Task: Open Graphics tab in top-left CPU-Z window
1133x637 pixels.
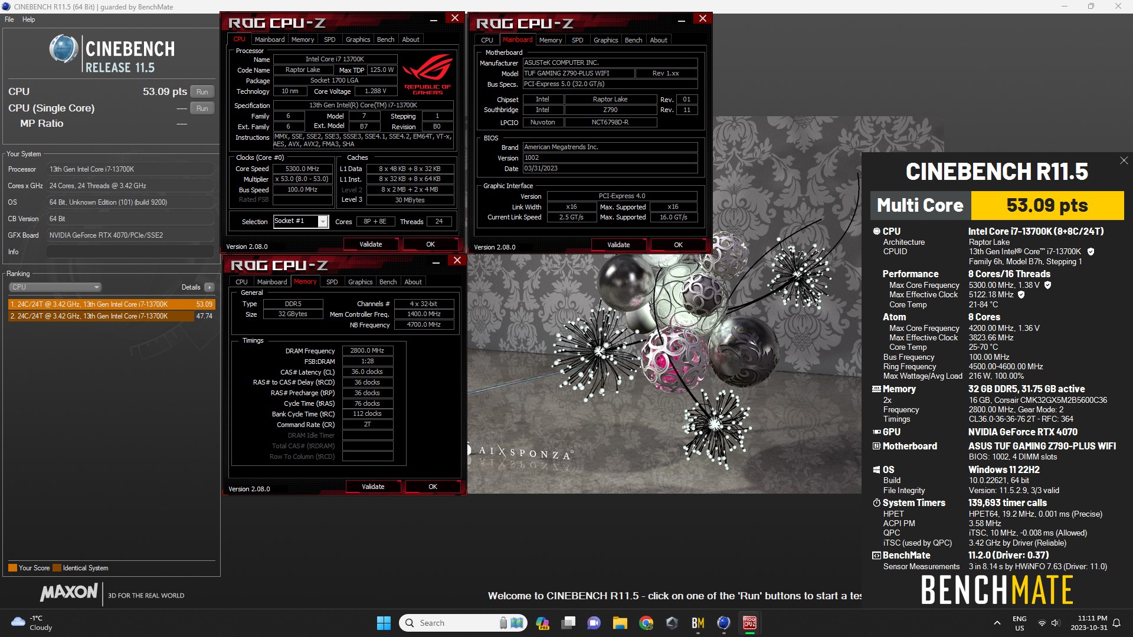Action: click(x=358, y=40)
